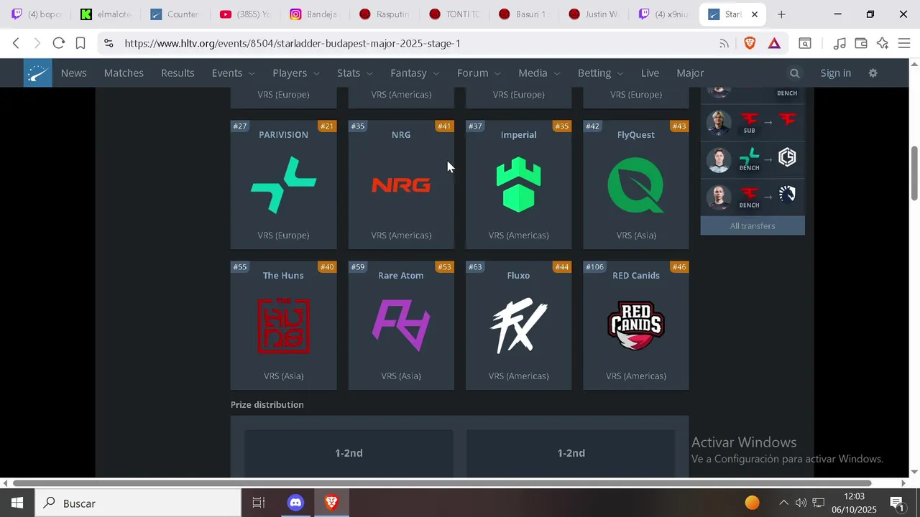Click the HLTV logo in the navigation bar

point(37,73)
